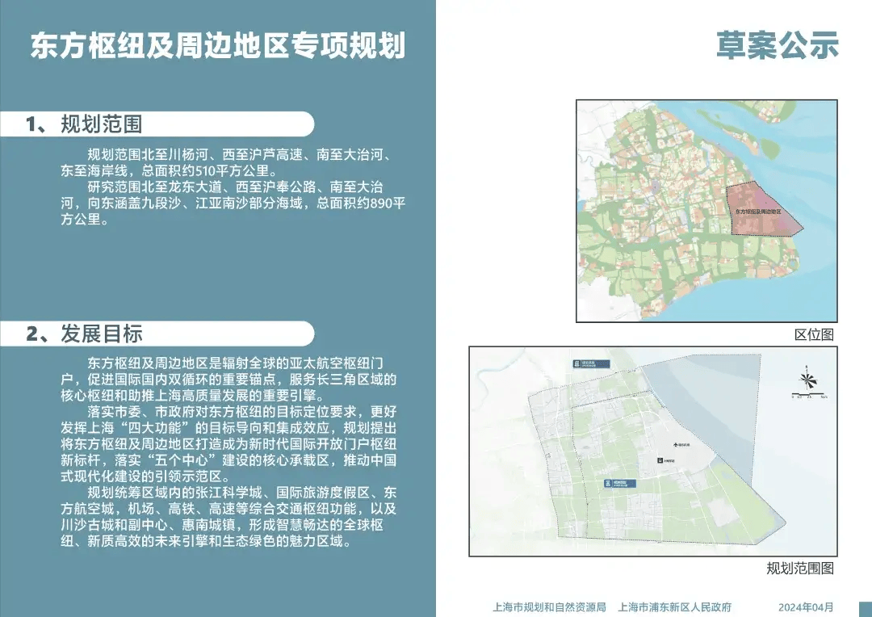Click the upper blue label badge on planning map
Image resolution: width=872 pixels, height=617 pixels.
tap(591, 364)
